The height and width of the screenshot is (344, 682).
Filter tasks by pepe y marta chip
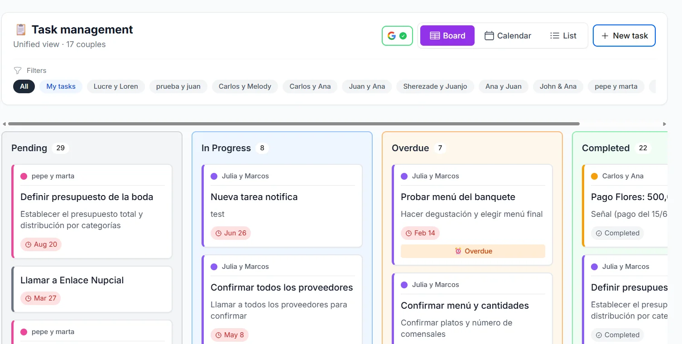[x=616, y=86]
